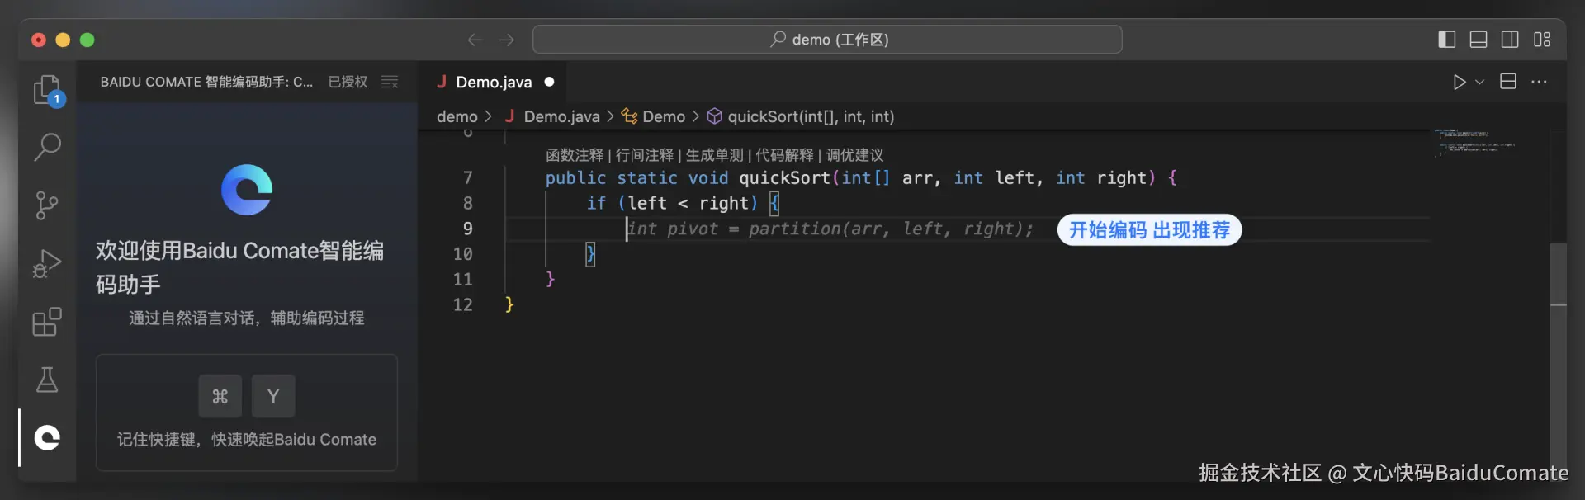Select the Baidu Comate activity bar icon
This screenshot has width=1585, height=500.
[48, 437]
